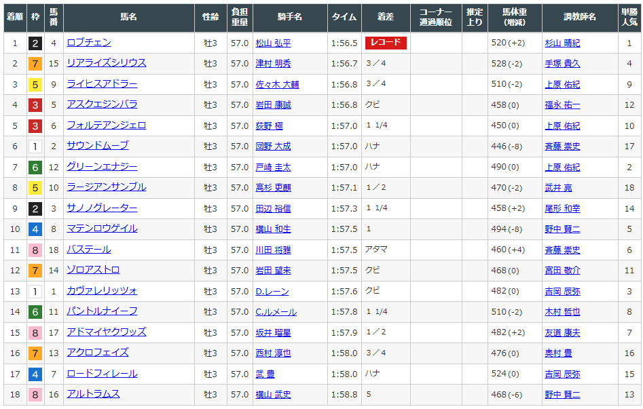View trainer 友道 康夫 page

tap(562, 332)
